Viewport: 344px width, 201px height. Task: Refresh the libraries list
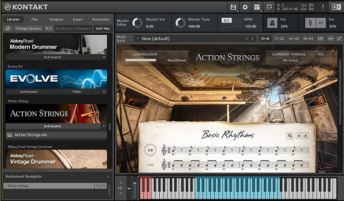[x=8, y=29]
